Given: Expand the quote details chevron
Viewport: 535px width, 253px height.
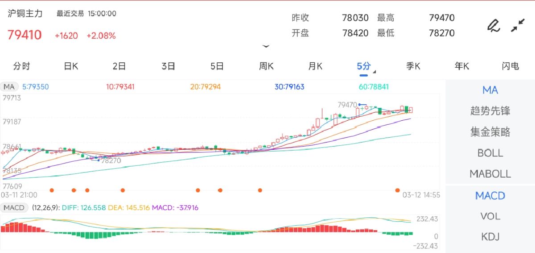Looking at the screenshot, I should pos(266,46).
